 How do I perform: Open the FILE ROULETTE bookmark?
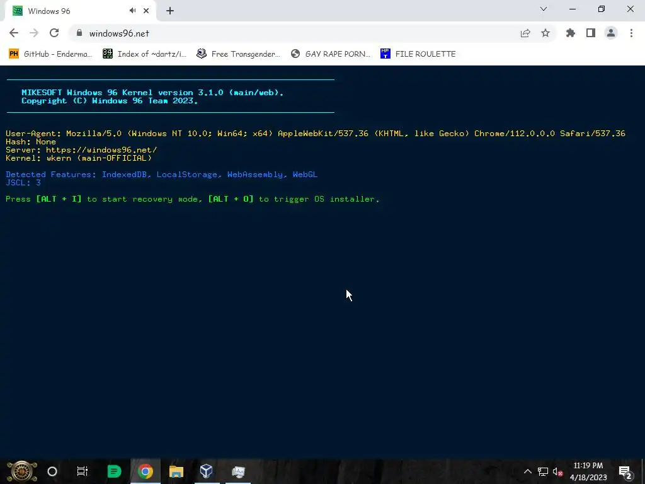click(418, 54)
